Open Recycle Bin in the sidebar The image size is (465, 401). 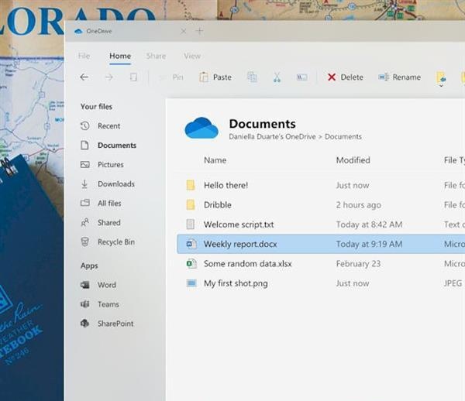coord(108,242)
